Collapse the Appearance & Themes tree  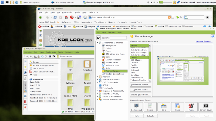97,43
